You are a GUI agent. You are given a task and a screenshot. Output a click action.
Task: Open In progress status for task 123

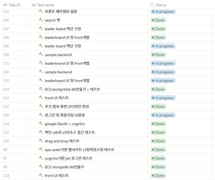(163, 98)
